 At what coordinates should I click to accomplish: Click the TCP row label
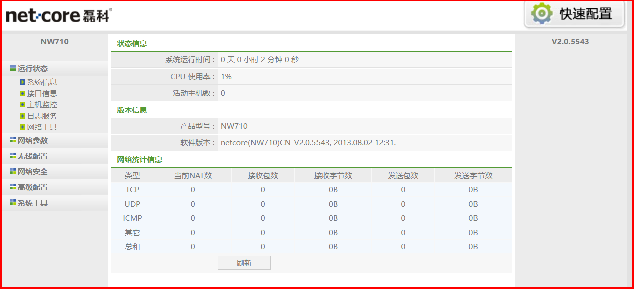(x=132, y=190)
